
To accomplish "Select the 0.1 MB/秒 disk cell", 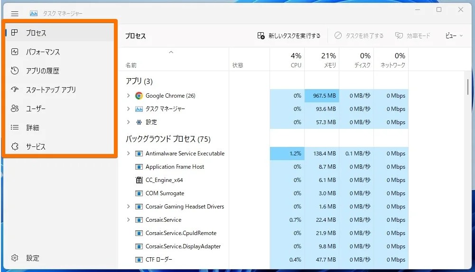I will [x=356, y=154].
